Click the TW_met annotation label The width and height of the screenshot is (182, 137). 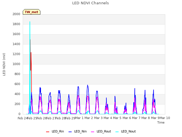[32, 12]
